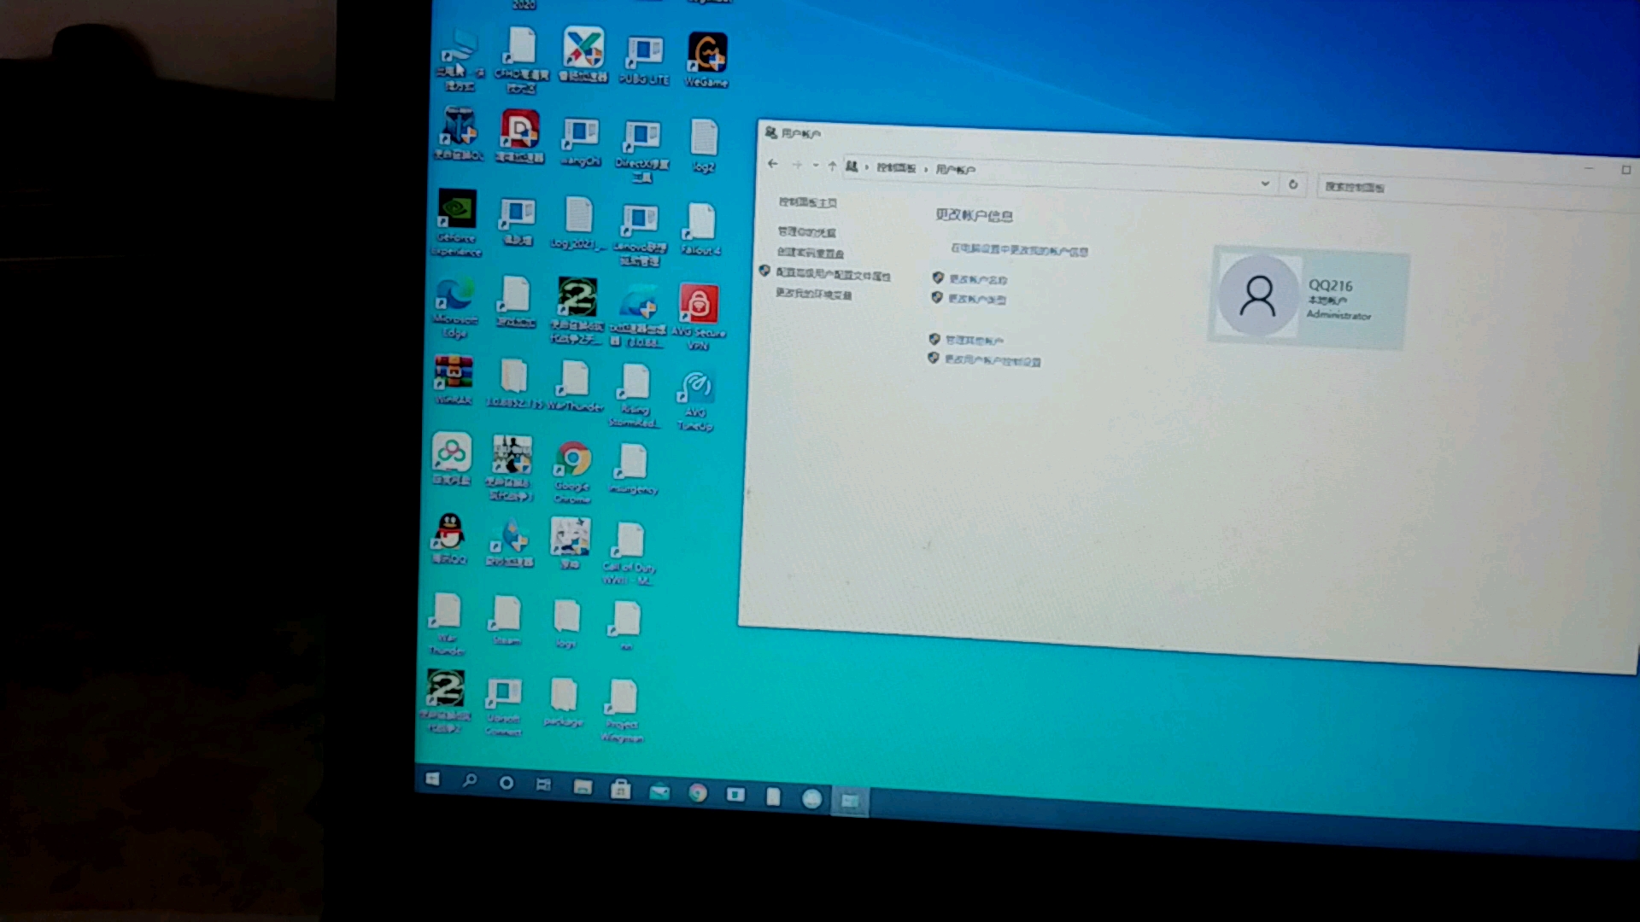Open the Microsoft Store taskbar icon
The height and width of the screenshot is (922, 1640).
(x=621, y=790)
